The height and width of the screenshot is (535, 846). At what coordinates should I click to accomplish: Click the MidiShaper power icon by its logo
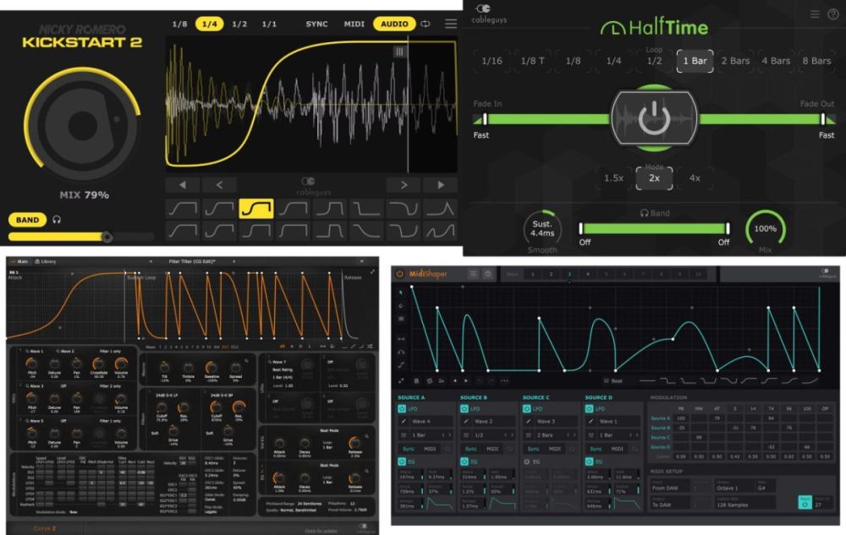[400, 274]
